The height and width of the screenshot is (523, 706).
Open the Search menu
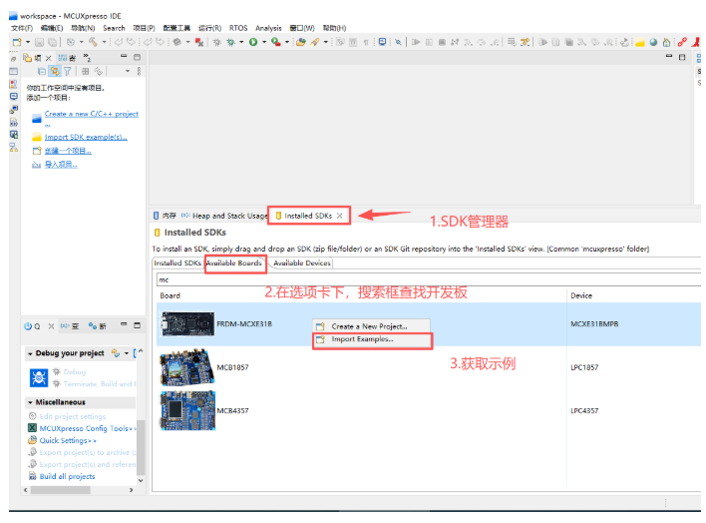tap(114, 28)
